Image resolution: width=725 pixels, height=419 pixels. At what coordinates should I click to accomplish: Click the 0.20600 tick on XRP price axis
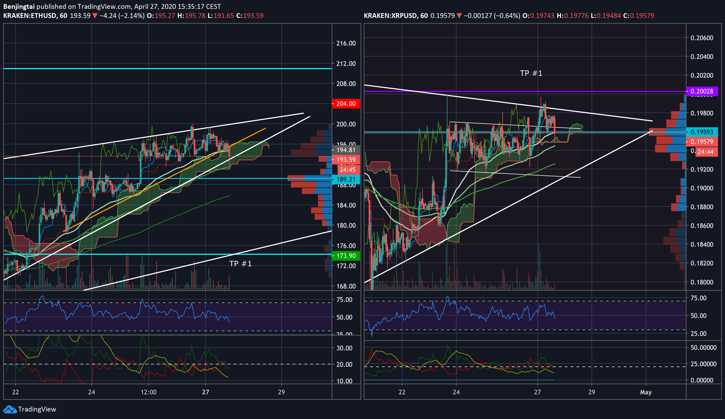click(x=702, y=38)
